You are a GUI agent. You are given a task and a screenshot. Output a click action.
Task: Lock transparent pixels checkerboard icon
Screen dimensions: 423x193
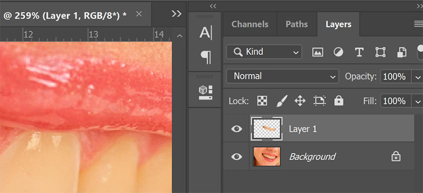[x=262, y=101]
